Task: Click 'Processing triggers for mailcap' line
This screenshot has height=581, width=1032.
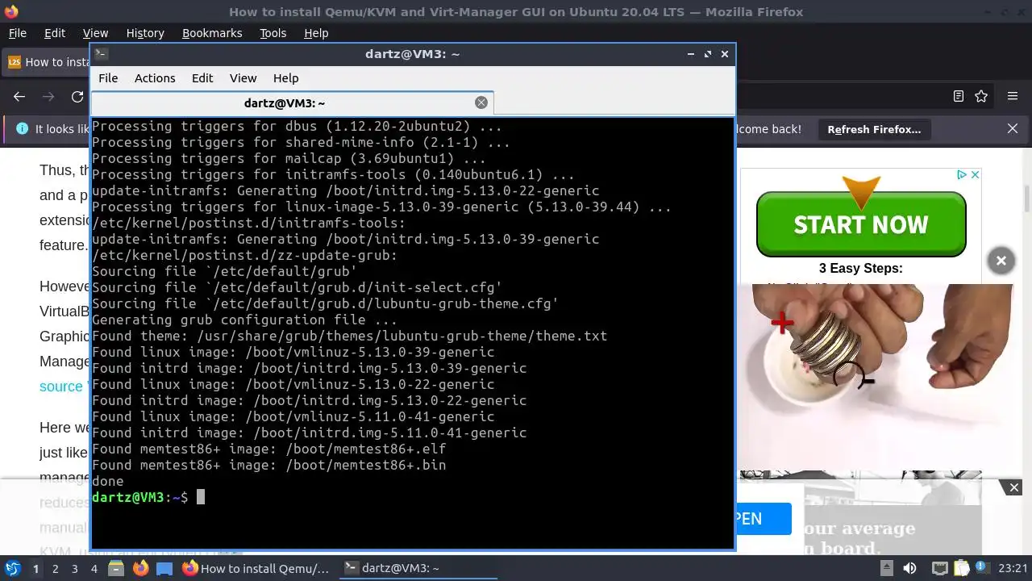Action: point(289,158)
